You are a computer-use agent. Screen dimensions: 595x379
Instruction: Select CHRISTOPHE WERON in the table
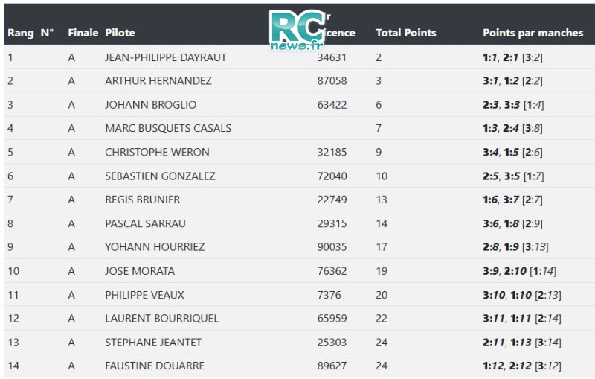click(157, 152)
